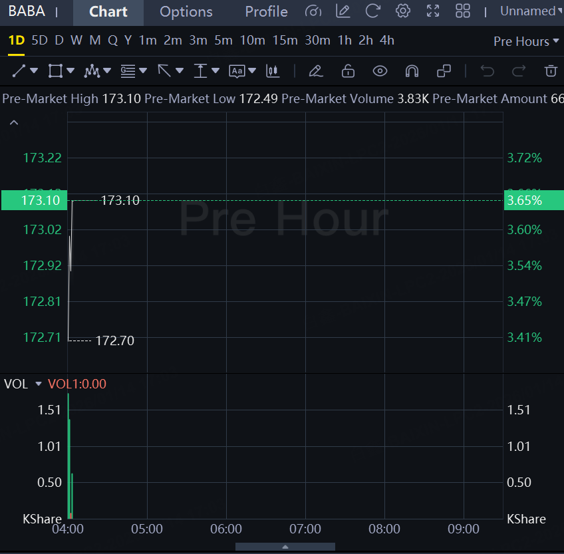Viewport: 564px width, 554px height.
Task: Enter fullscreen chart mode
Action: [x=433, y=11]
